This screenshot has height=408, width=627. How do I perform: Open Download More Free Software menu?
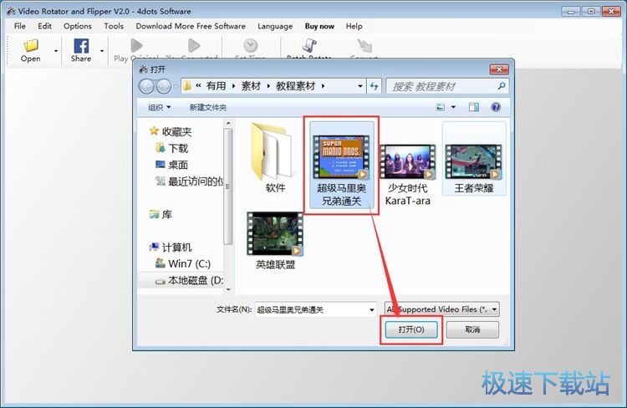click(x=191, y=27)
